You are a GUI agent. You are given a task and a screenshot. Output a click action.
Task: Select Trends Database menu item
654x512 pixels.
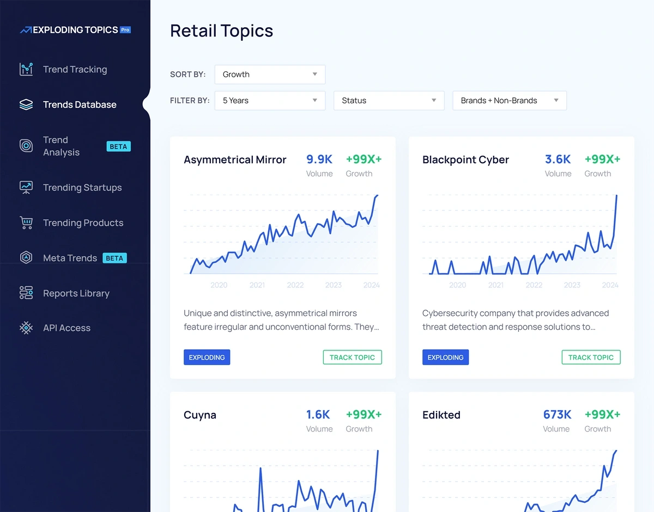click(x=80, y=104)
